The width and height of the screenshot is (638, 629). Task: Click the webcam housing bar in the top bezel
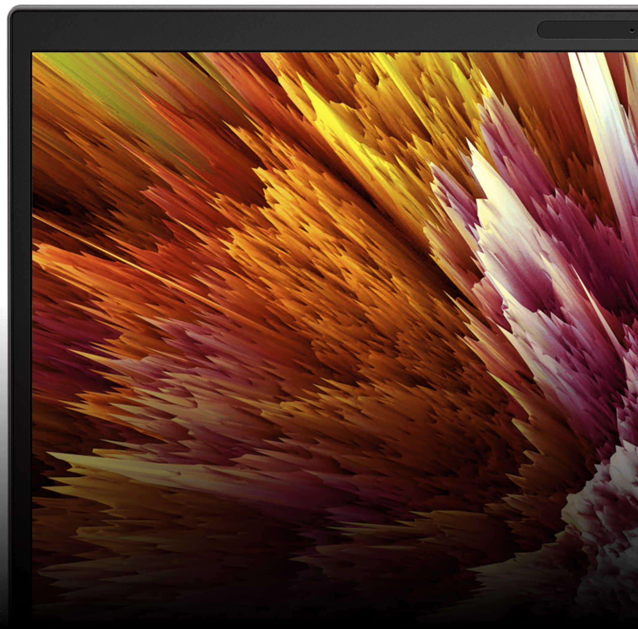click(588, 30)
